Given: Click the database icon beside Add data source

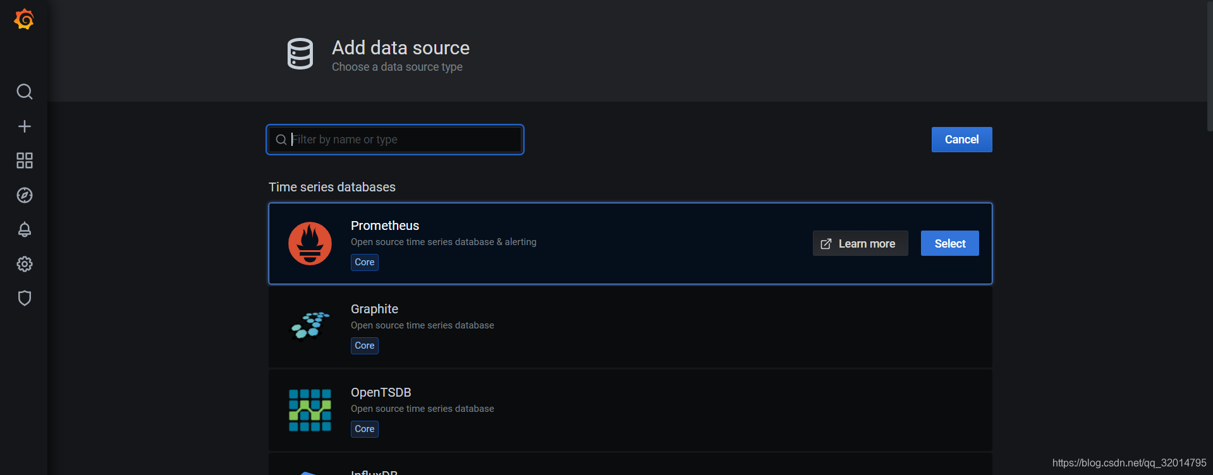Looking at the screenshot, I should pos(300,54).
